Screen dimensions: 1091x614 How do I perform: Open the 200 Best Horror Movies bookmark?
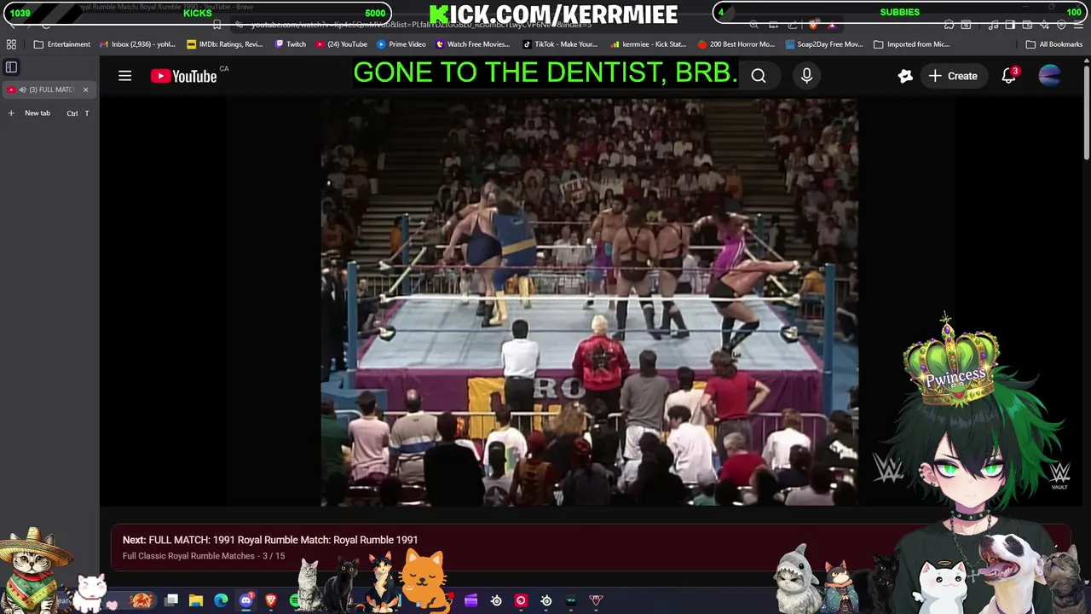click(x=736, y=44)
